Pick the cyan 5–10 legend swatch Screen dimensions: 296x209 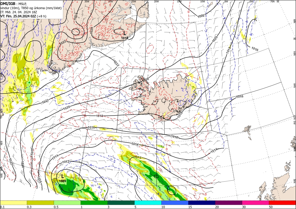(x=148, y=203)
